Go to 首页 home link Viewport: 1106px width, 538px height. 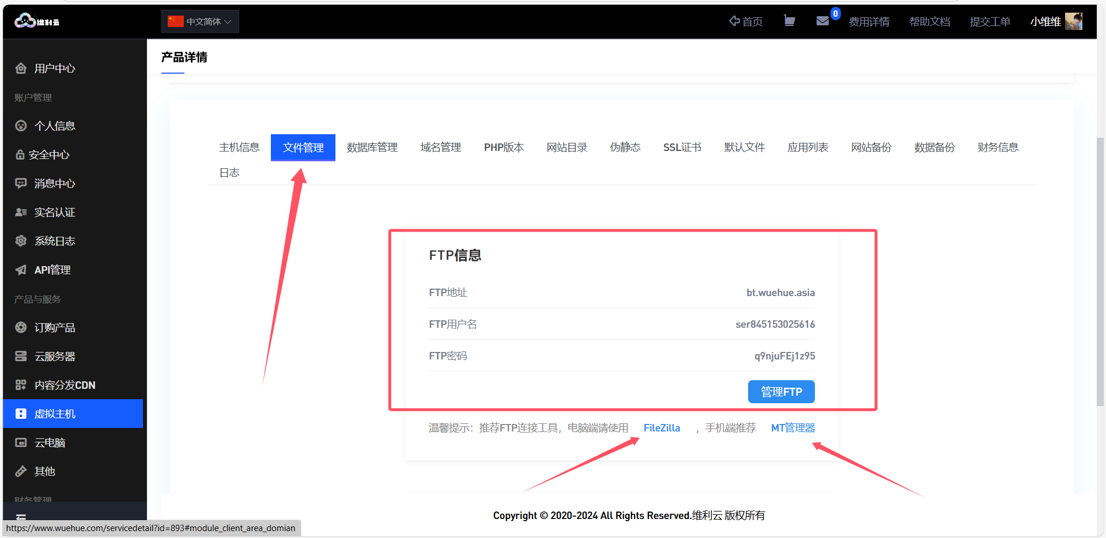pos(746,21)
